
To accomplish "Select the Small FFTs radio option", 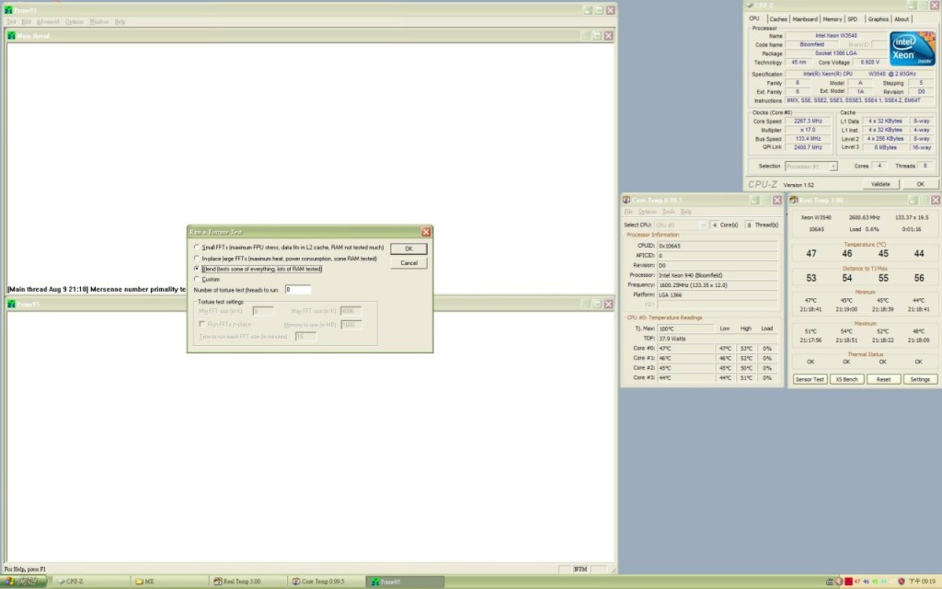I will pos(197,247).
